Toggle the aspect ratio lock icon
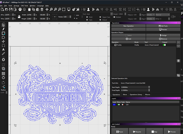 tap(19, 17)
